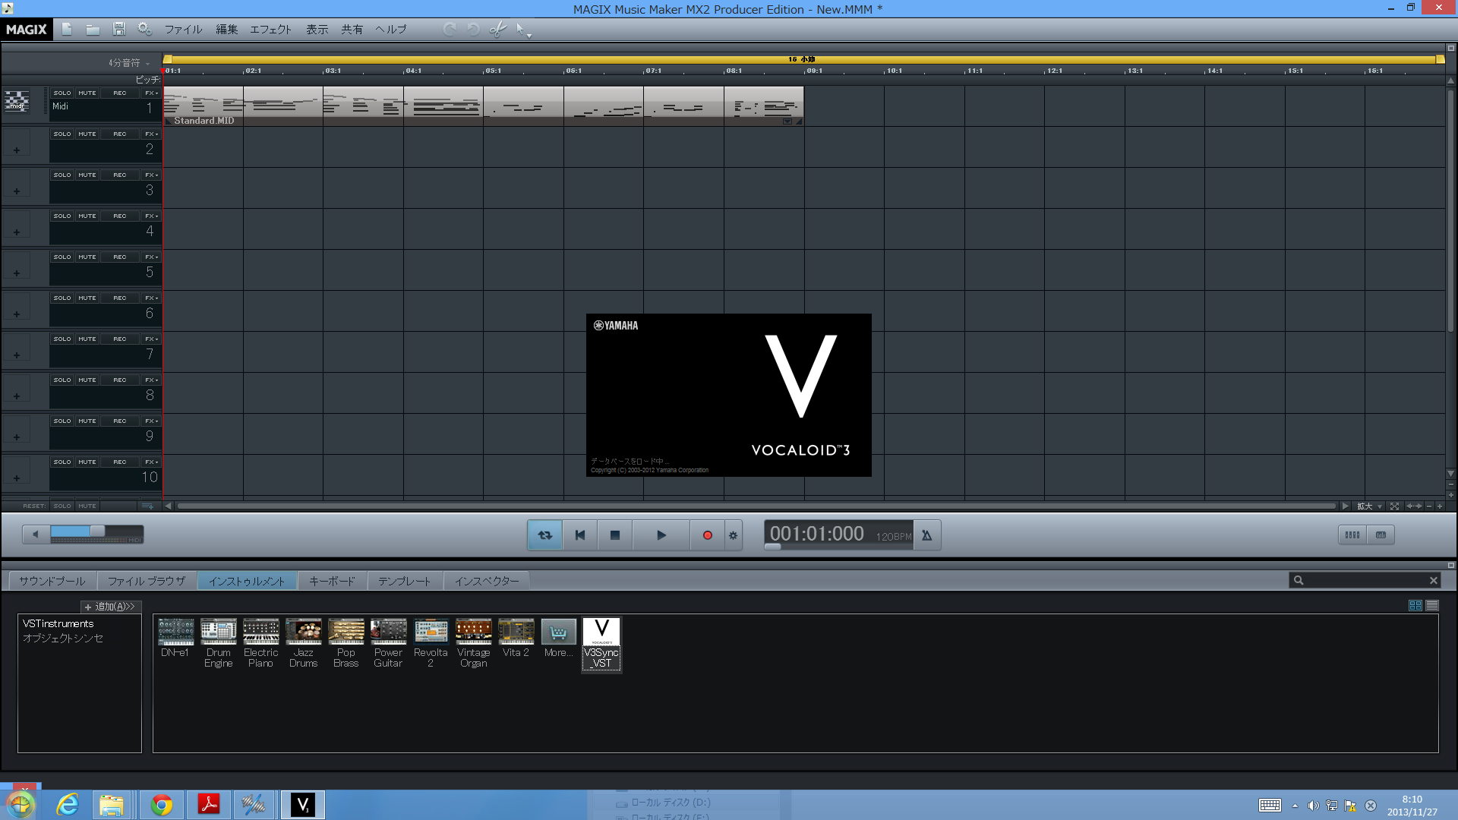Viewport: 1458px width, 820px height.
Task: Select the Pop Brass instrument
Action: pyautogui.click(x=346, y=643)
